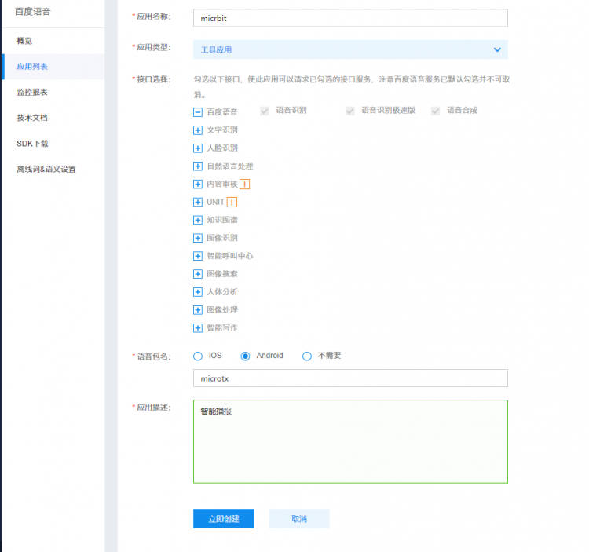Expand the 智能呼叫中心 interface group
This screenshot has width=589, height=552.
click(x=198, y=256)
